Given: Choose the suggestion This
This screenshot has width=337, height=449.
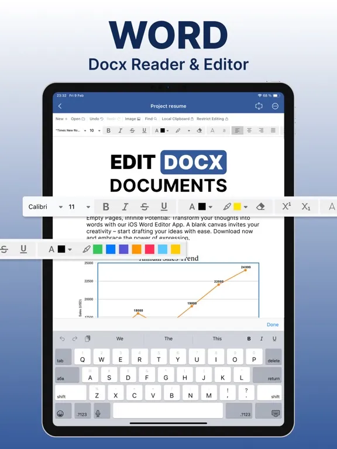Looking at the screenshot, I should point(217,339).
